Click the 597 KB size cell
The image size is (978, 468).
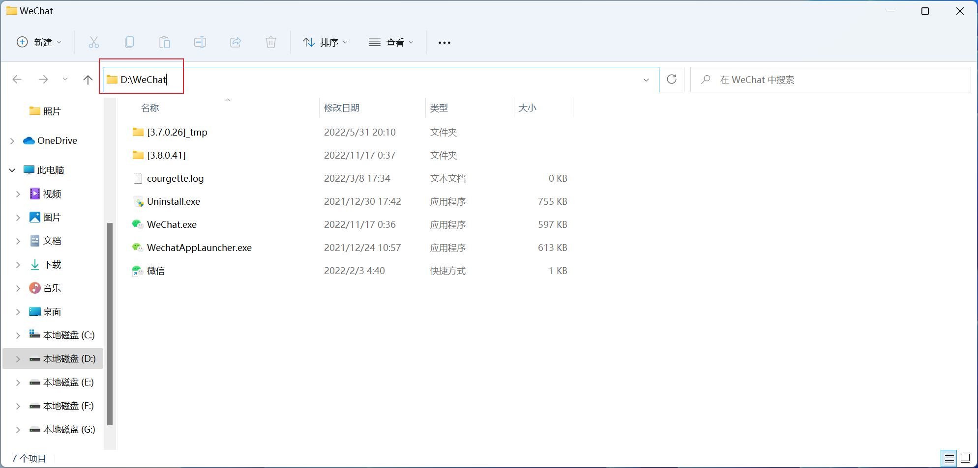coord(553,224)
